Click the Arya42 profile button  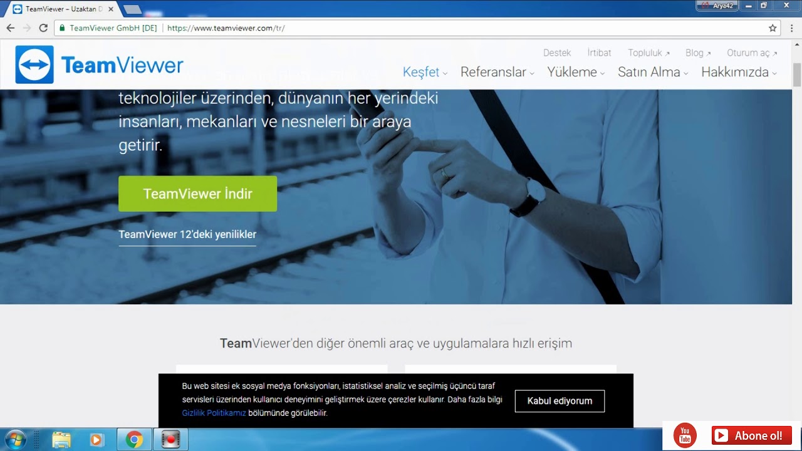(717, 5)
